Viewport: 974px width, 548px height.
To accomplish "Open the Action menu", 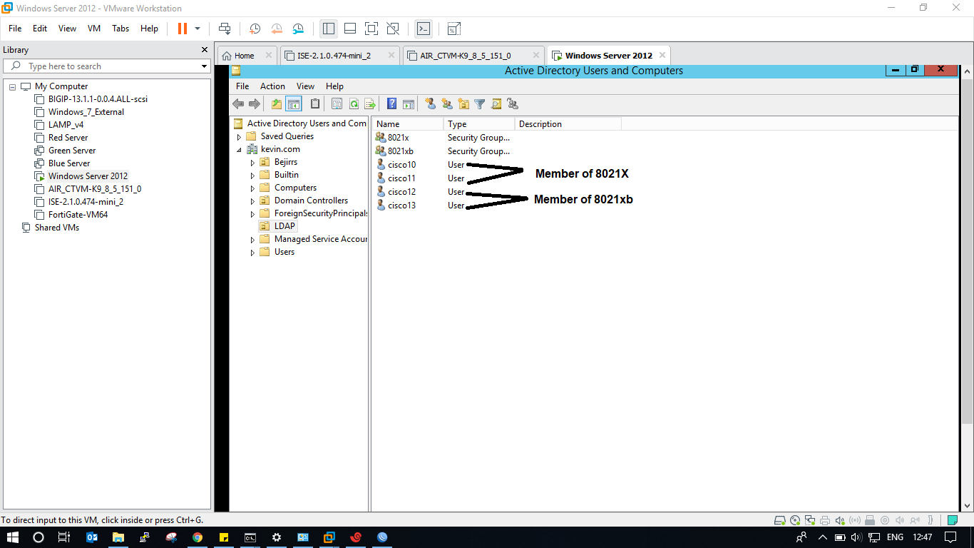I will pos(272,86).
